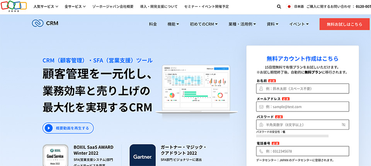Click the Zoho CRM chain-link logo
Image resolution: width=371 pixels, height=166 pixels.
point(37,23)
